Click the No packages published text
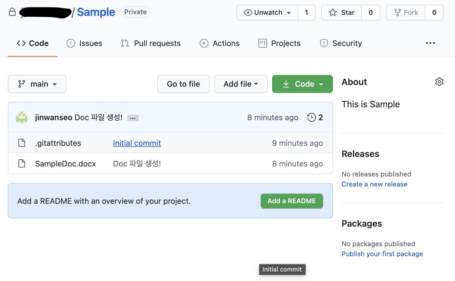Image resolution: width=455 pixels, height=281 pixels. [x=378, y=244]
